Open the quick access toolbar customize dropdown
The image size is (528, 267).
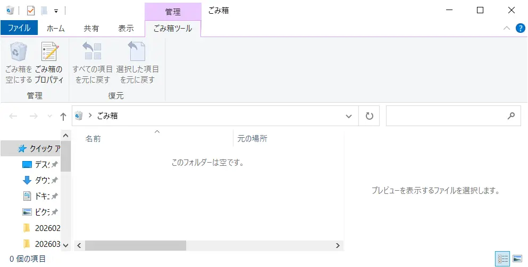pos(56,11)
